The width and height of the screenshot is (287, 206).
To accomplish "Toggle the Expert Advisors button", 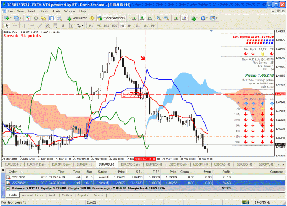I will click(x=111, y=18).
